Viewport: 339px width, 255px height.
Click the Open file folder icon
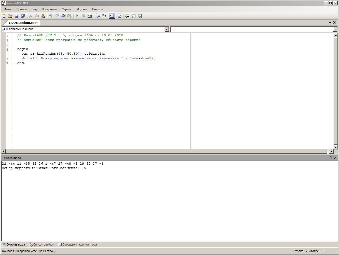pyautogui.click(x=10, y=16)
